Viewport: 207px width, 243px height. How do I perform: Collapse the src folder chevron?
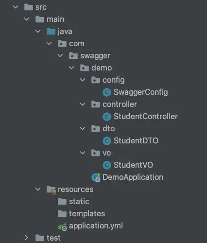pyautogui.click(x=16, y=7)
